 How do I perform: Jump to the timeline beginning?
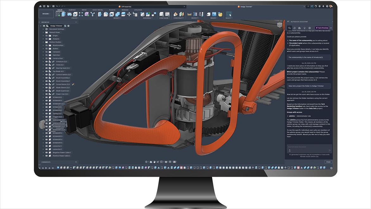pyautogui.click(x=40, y=168)
